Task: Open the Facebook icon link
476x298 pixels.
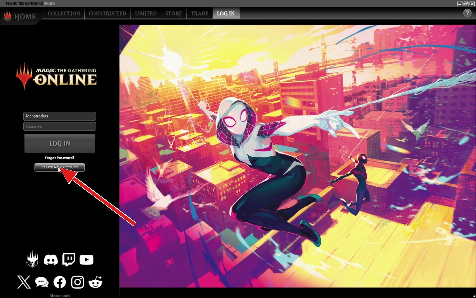Action: pos(60,282)
